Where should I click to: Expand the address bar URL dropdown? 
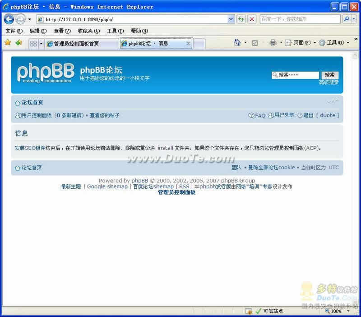[x=231, y=19]
